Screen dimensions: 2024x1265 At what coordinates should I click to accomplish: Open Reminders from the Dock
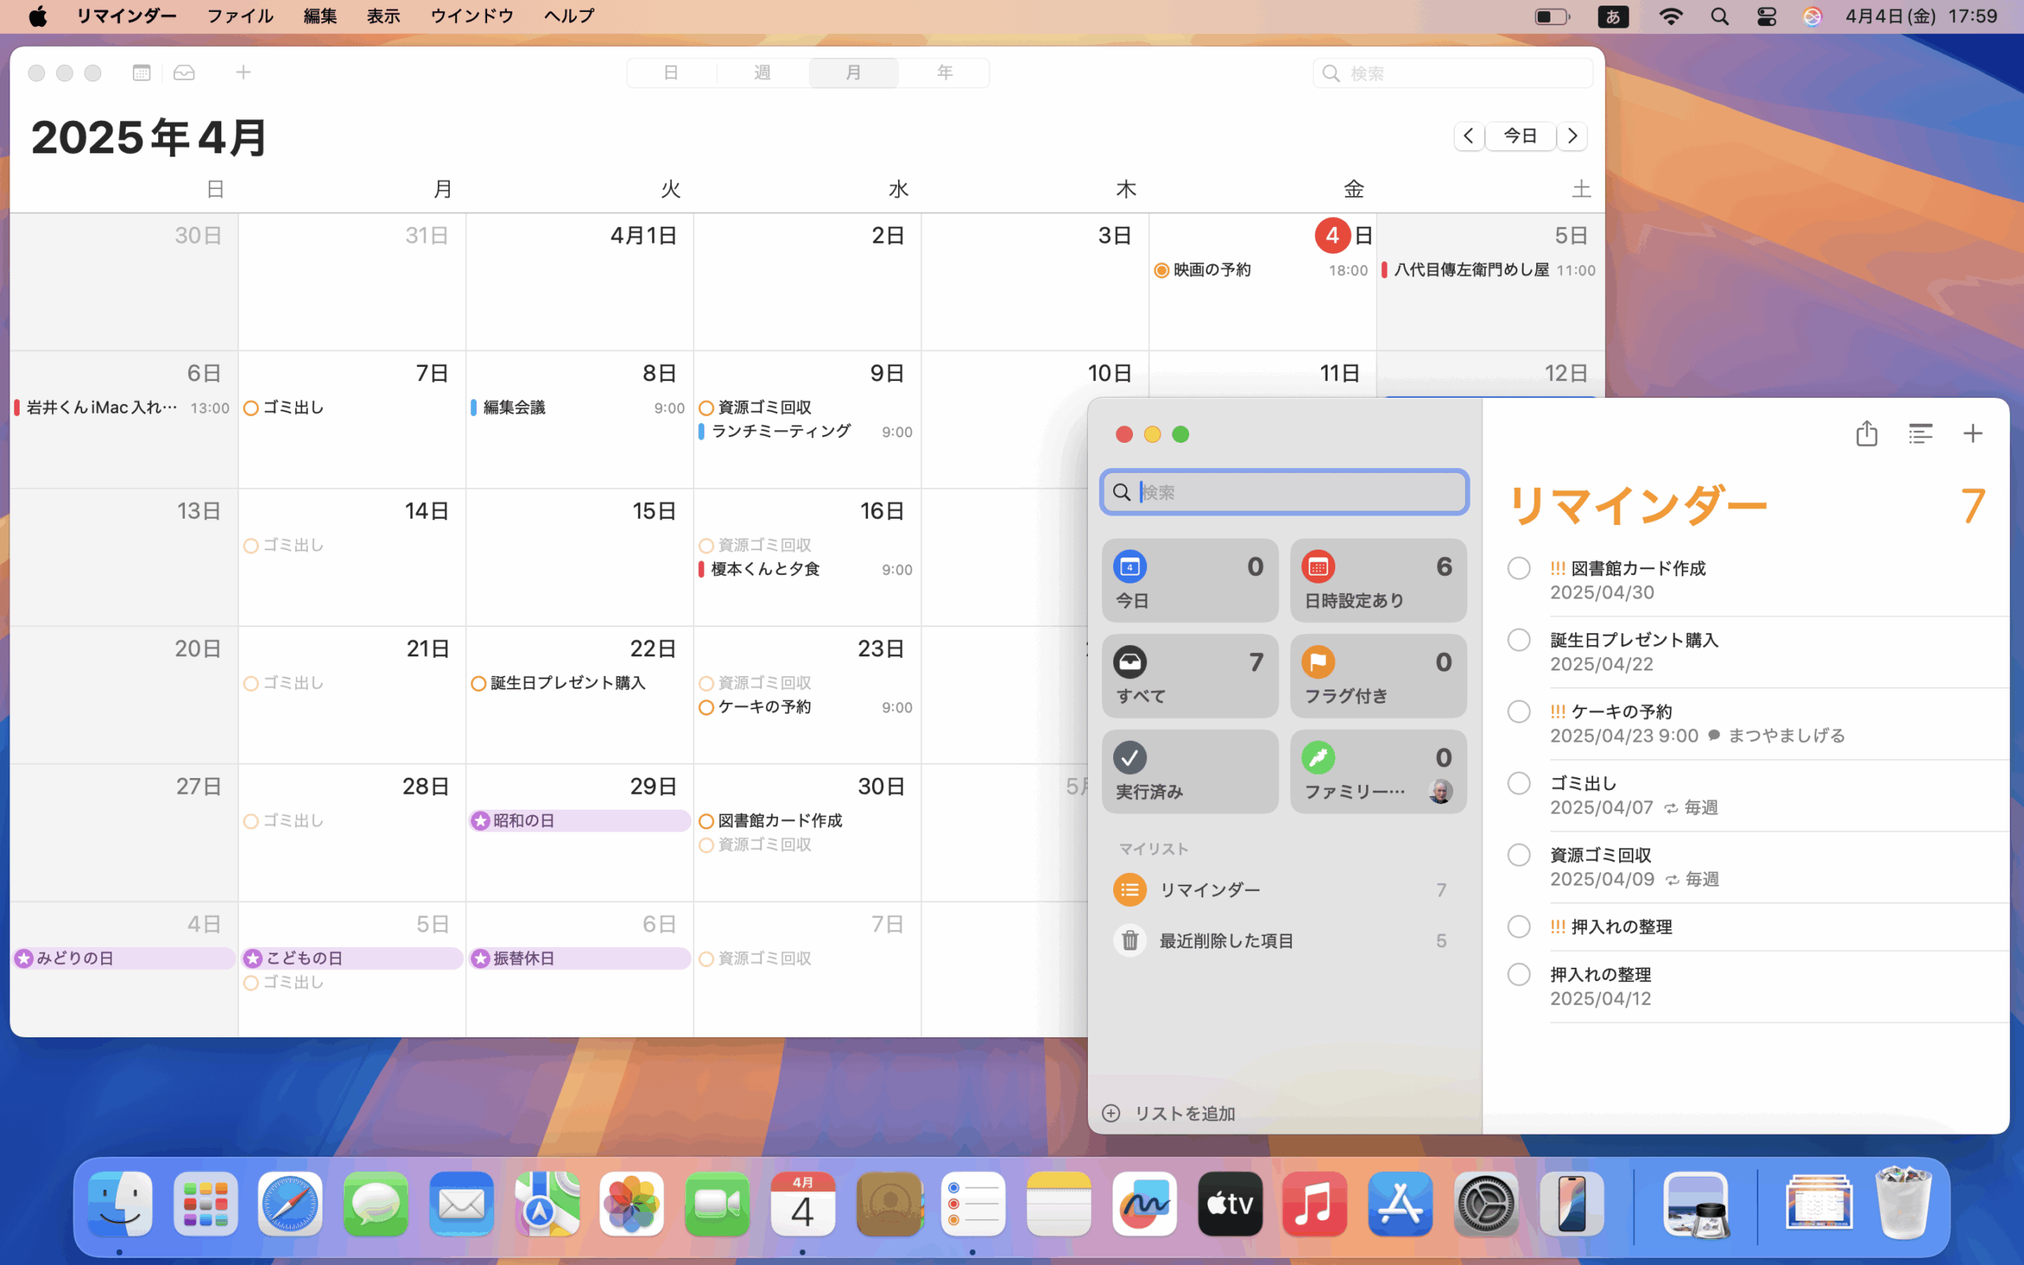click(x=972, y=1205)
